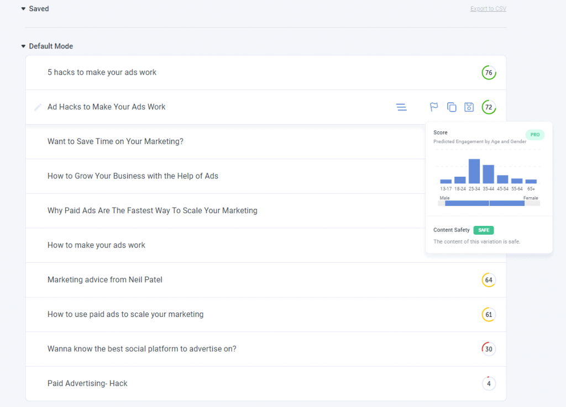Image resolution: width=566 pixels, height=407 pixels.
Task: Select 'How to Grow Your Business with the Help of Ads'
Action: pos(133,176)
